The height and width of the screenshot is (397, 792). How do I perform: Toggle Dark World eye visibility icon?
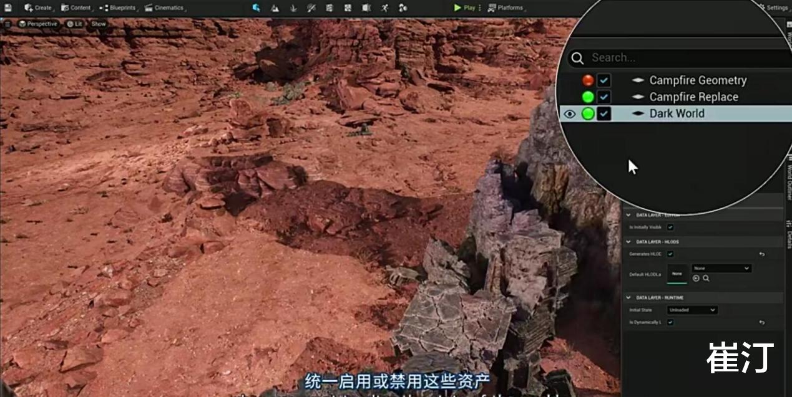coord(569,113)
